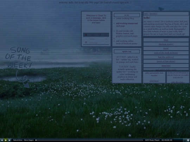Open the hair dye archives! link
The height and width of the screenshot is (142, 190).
click(x=166, y=57)
